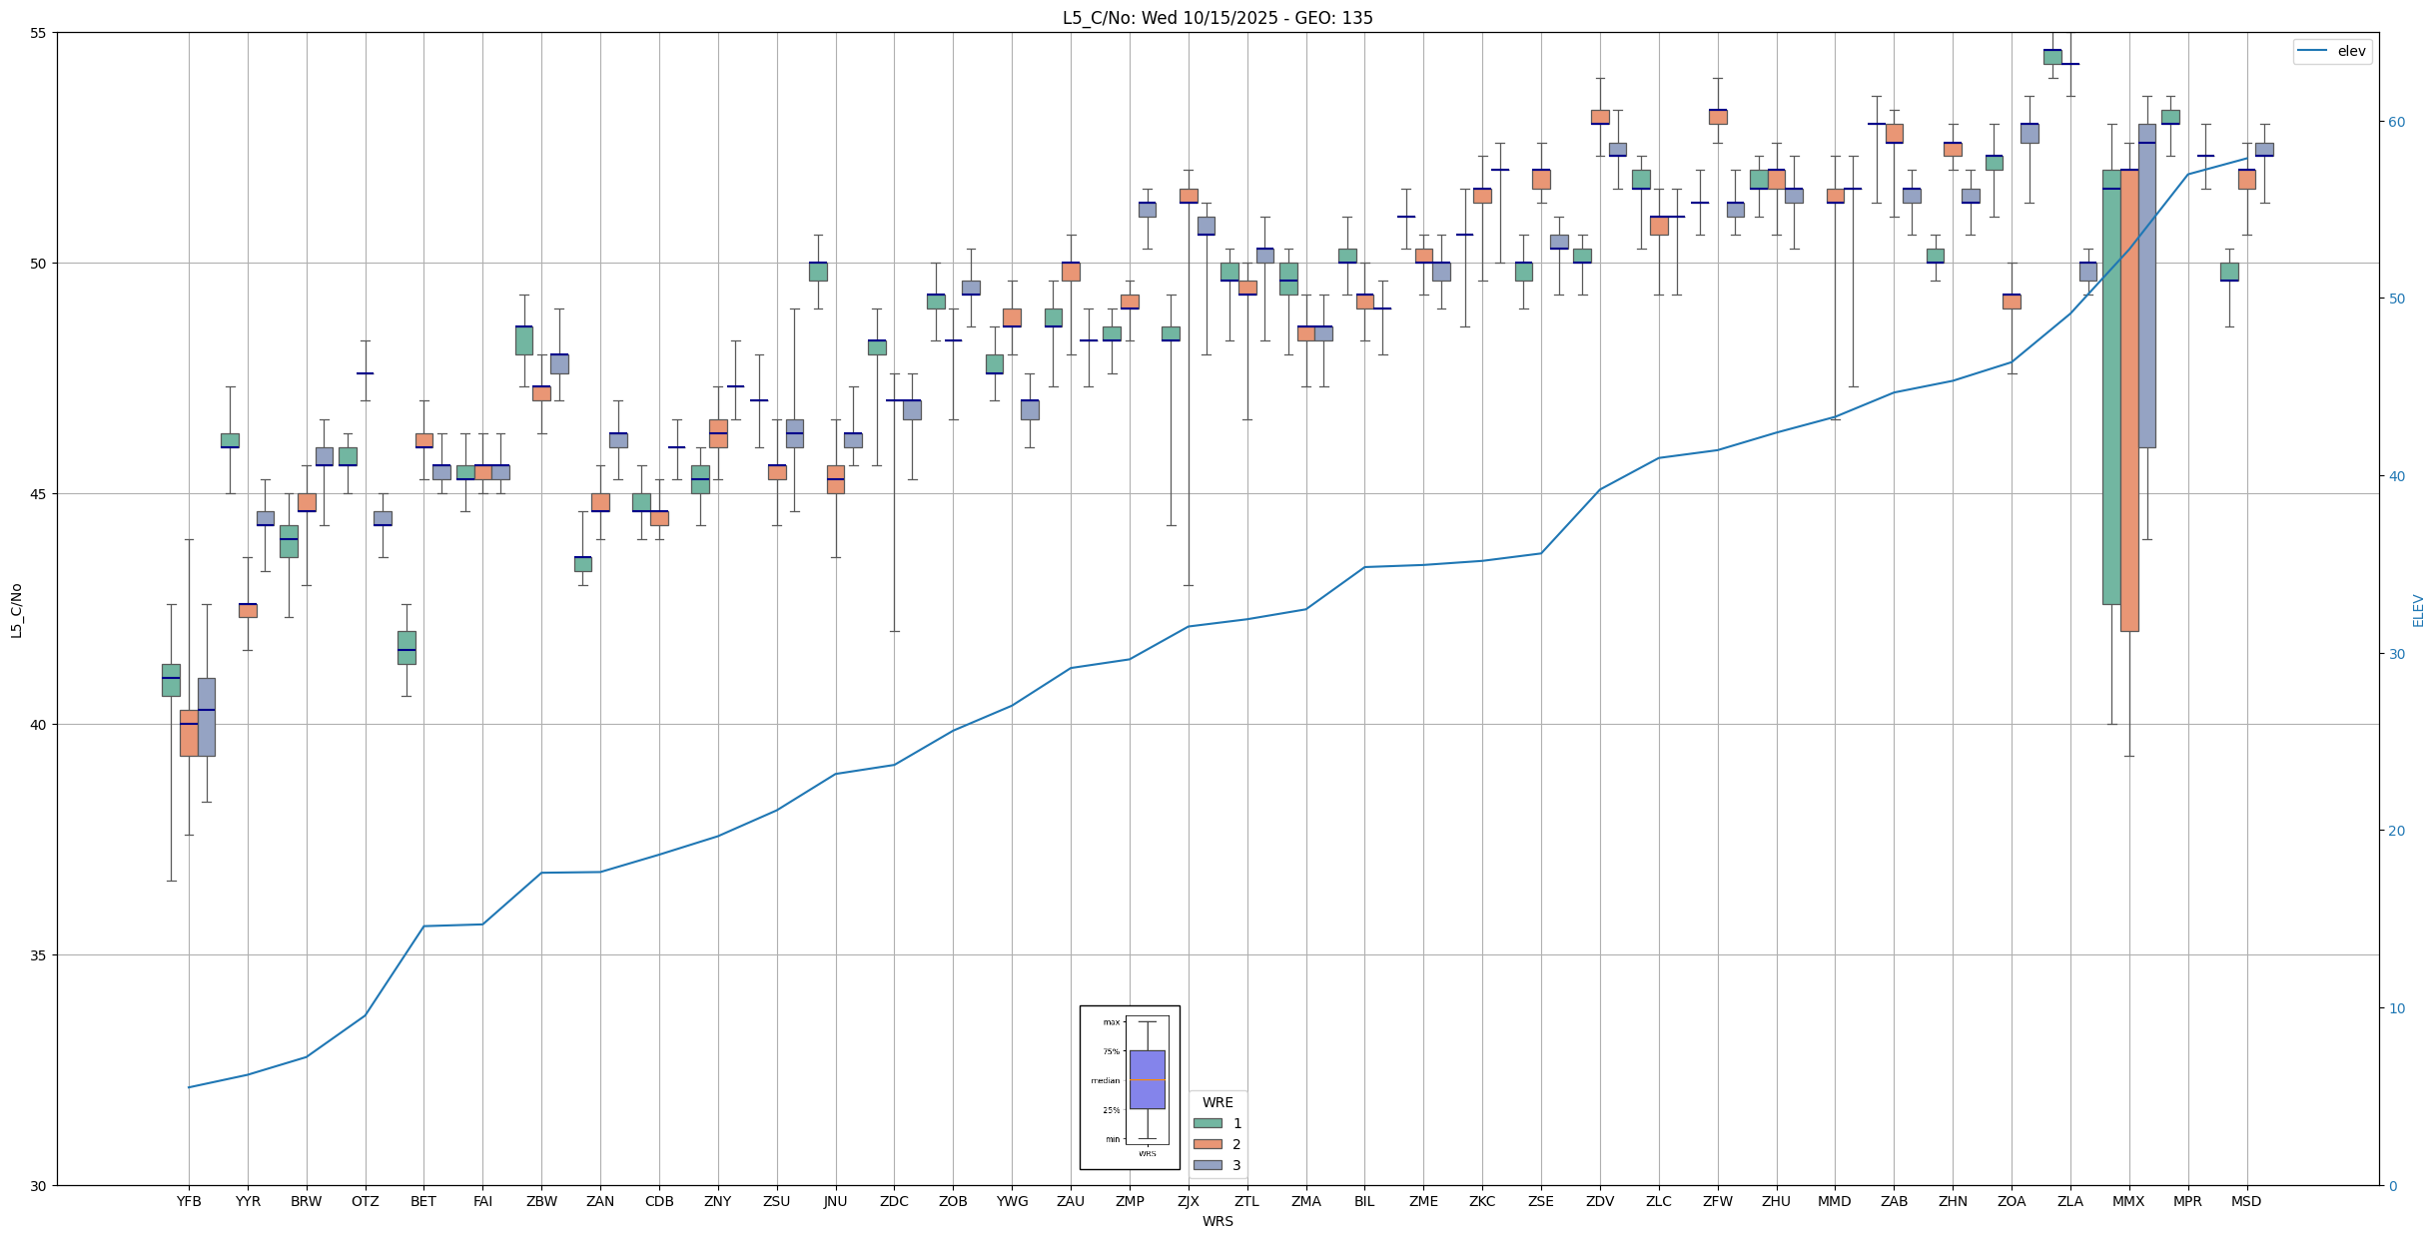Click the 55 y-axis tick label
Image resolution: width=2435 pixels, height=1238 pixels.
pos(38,33)
